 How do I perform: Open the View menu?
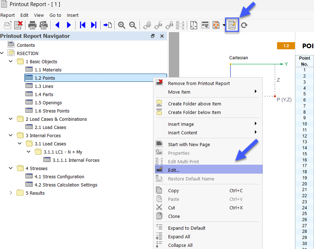[39, 15]
